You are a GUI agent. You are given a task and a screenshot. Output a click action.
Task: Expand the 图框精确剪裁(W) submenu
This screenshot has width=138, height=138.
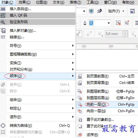(38, 54)
